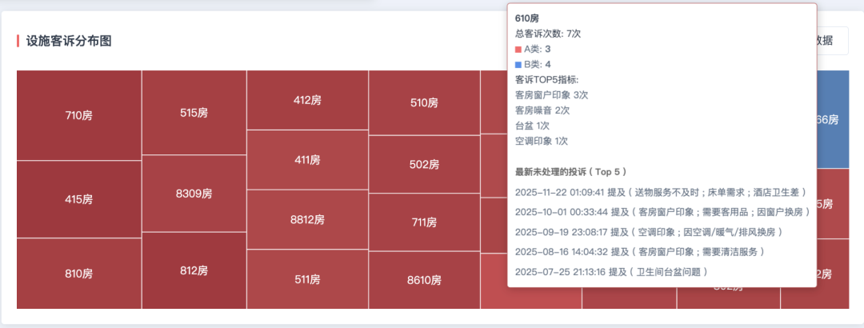This screenshot has width=864, height=328.
Task: Click the red A类 color marker in tooltip
Action: coord(518,49)
